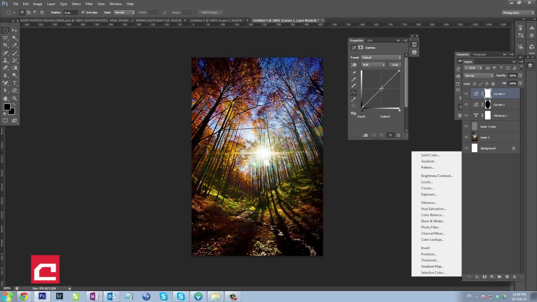Image resolution: width=537 pixels, height=302 pixels.
Task: Toggle visibility of Vibrance 1 layer
Action: (x=466, y=116)
